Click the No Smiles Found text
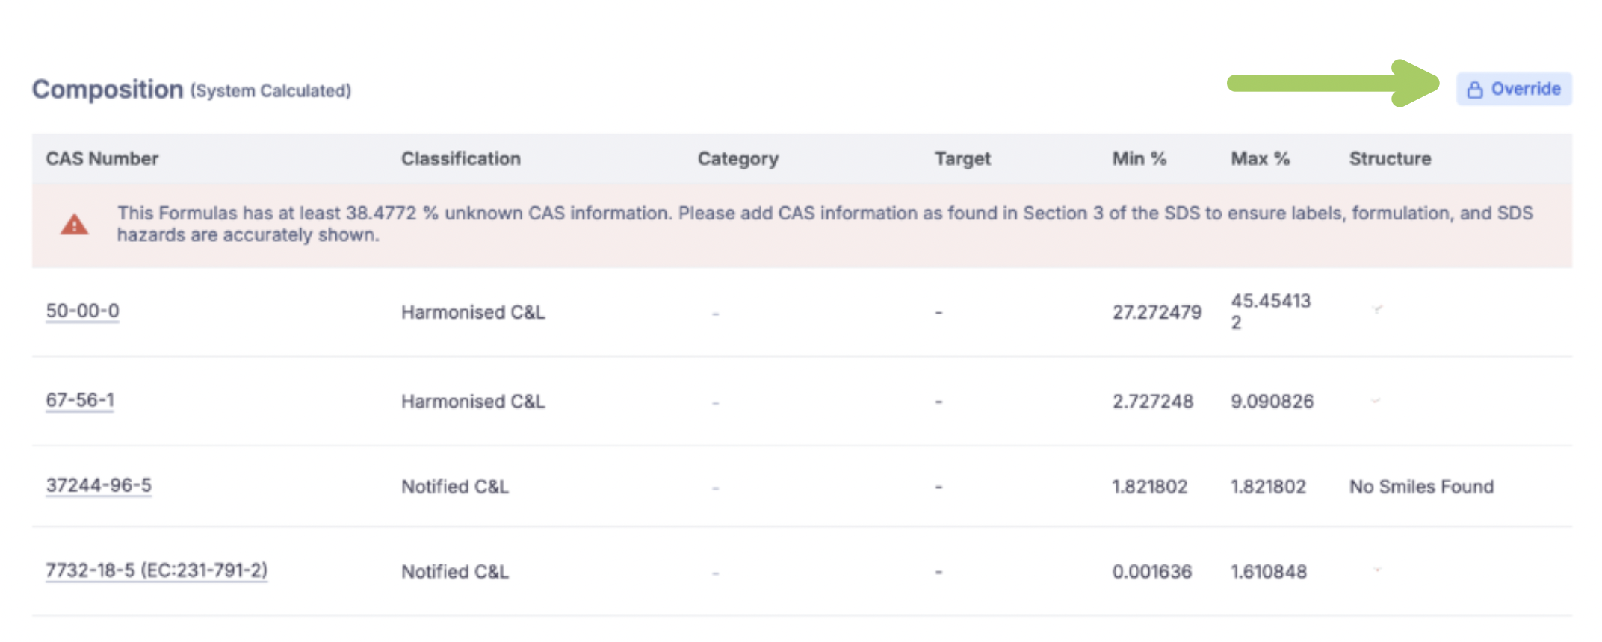1602x642 pixels. pos(1421,487)
